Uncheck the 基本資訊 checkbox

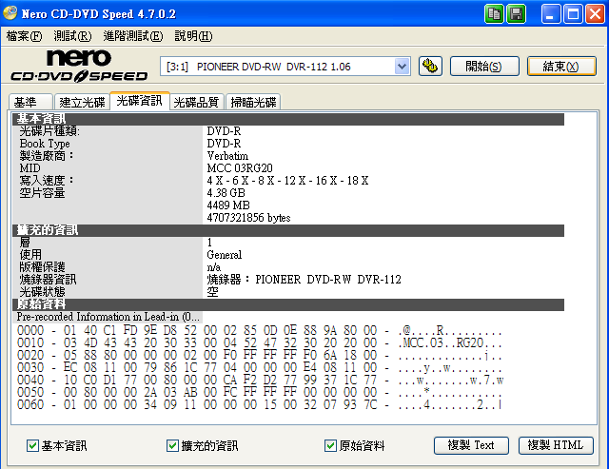(32, 445)
